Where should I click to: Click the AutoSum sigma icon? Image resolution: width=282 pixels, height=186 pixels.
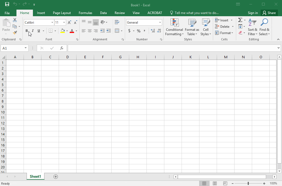click(x=240, y=20)
